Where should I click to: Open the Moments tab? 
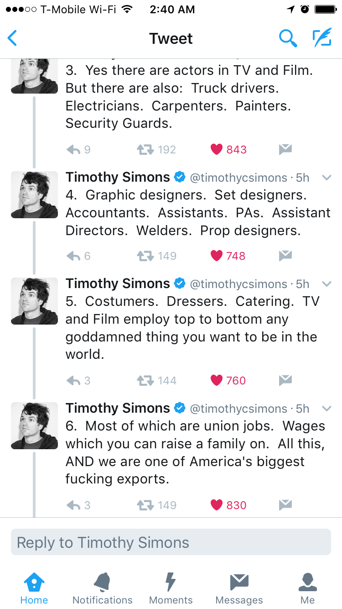click(x=171, y=588)
